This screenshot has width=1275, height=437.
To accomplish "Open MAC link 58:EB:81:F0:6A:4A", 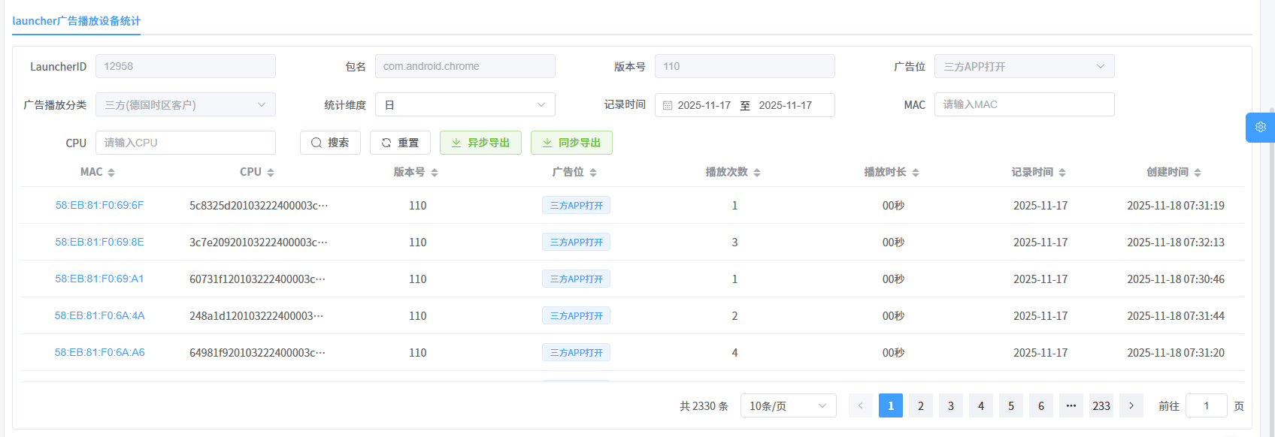I will tap(99, 315).
